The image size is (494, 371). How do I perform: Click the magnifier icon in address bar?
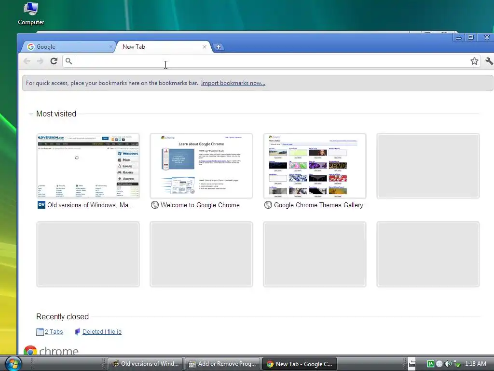tap(69, 61)
